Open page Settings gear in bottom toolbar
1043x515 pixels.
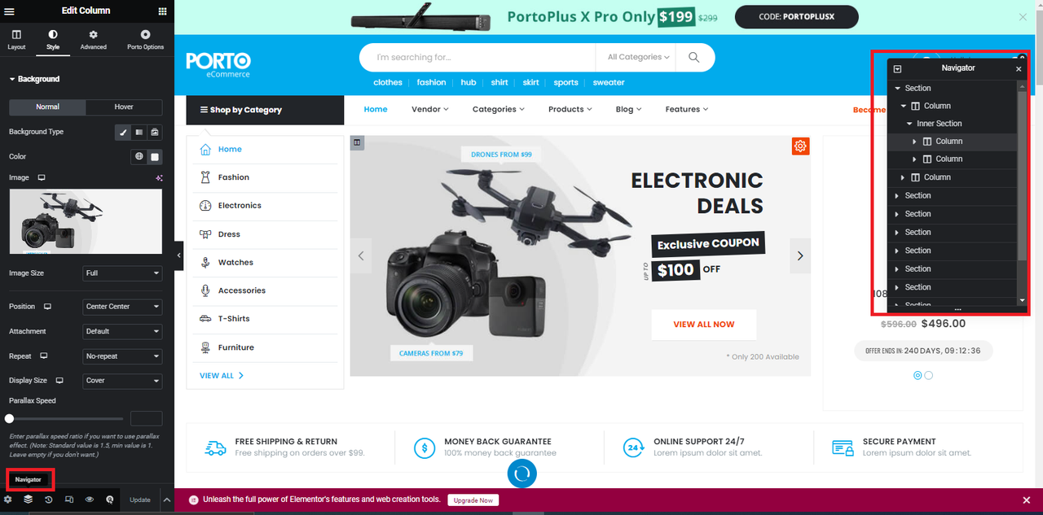pyautogui.click(x=8, y=500)
